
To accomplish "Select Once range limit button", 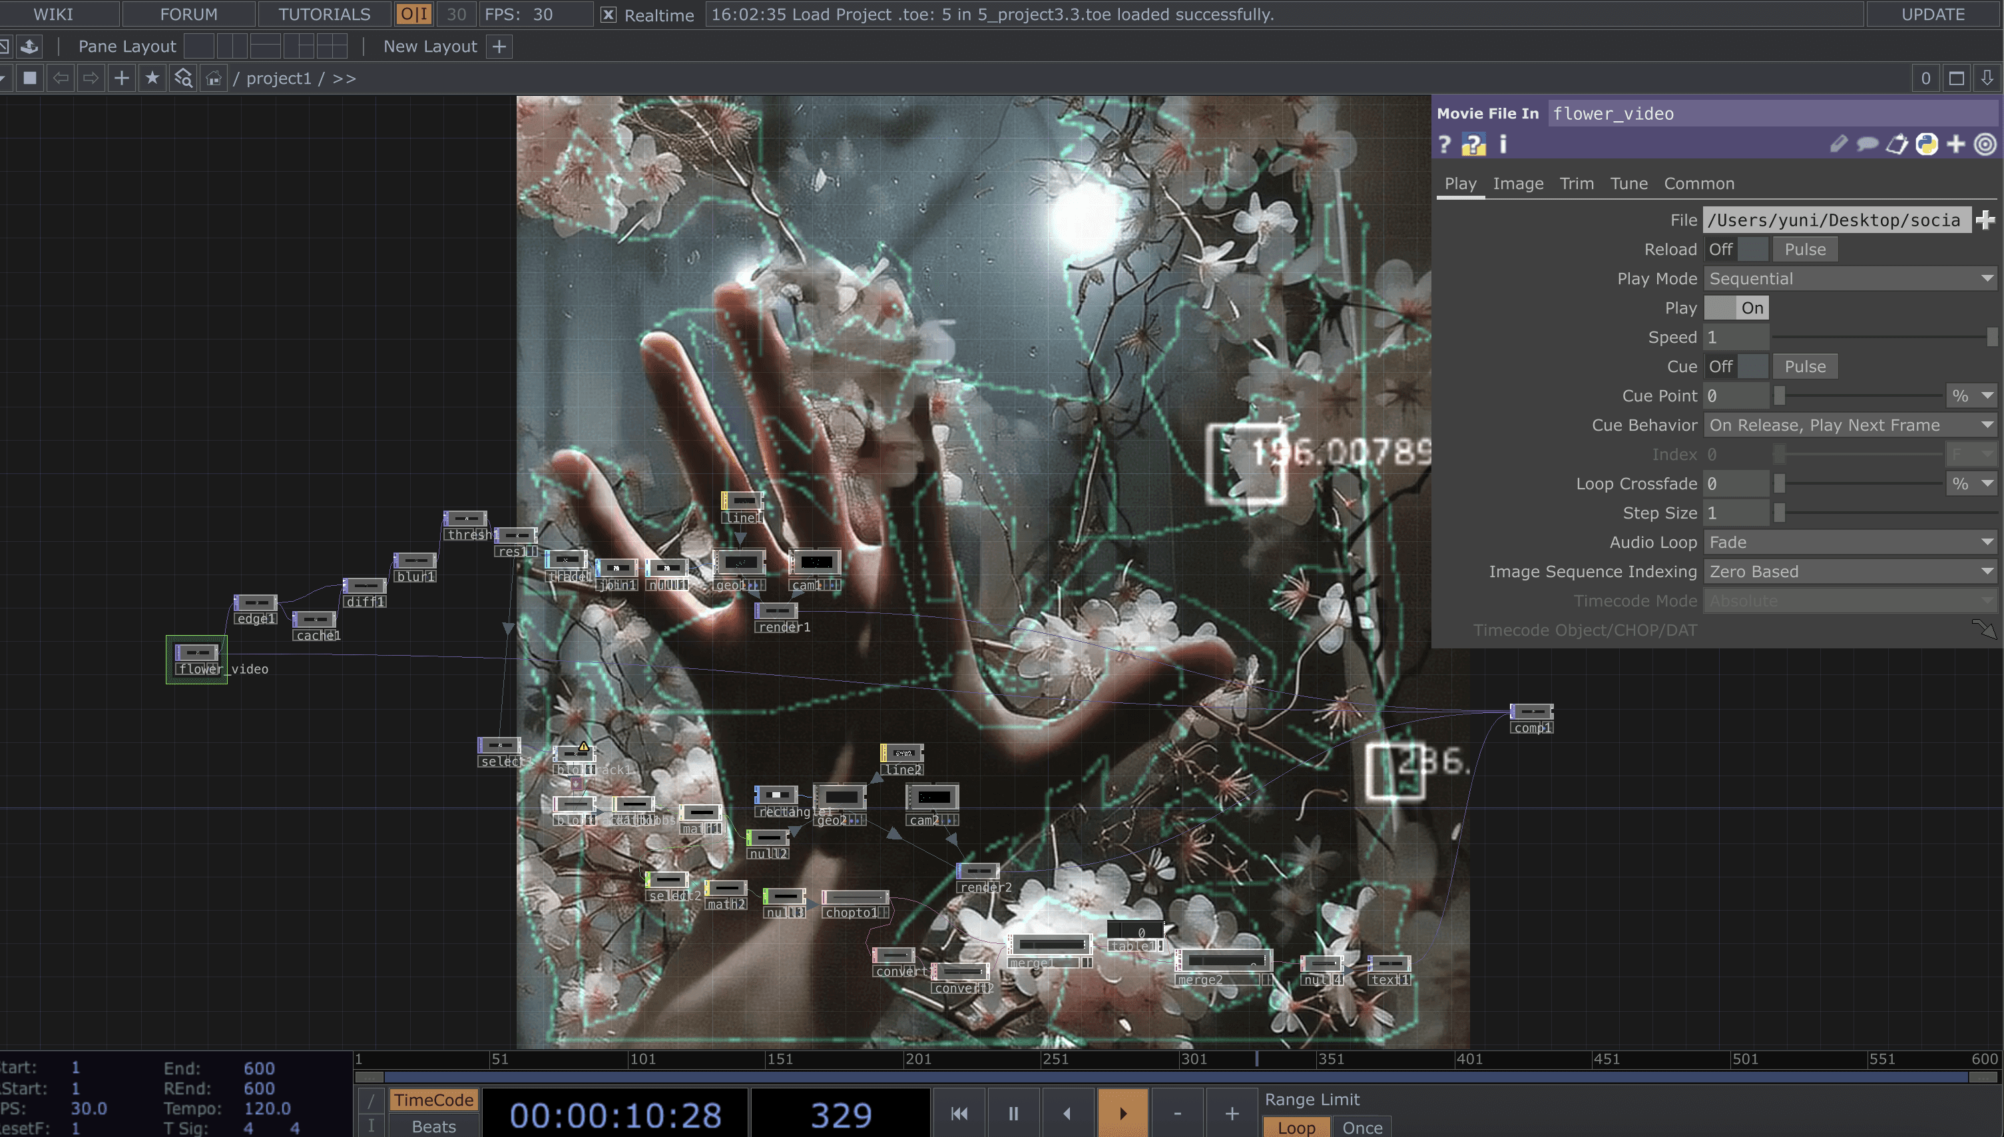I will pos(1362,1127).
